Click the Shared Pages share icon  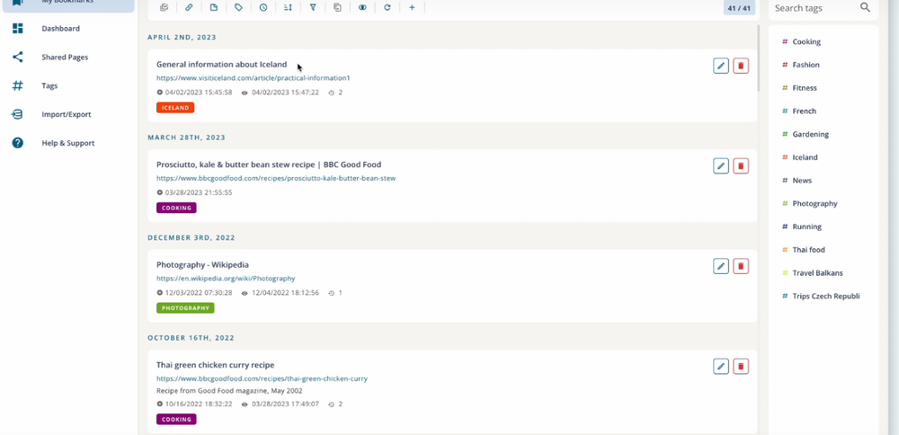pos(18,58)
